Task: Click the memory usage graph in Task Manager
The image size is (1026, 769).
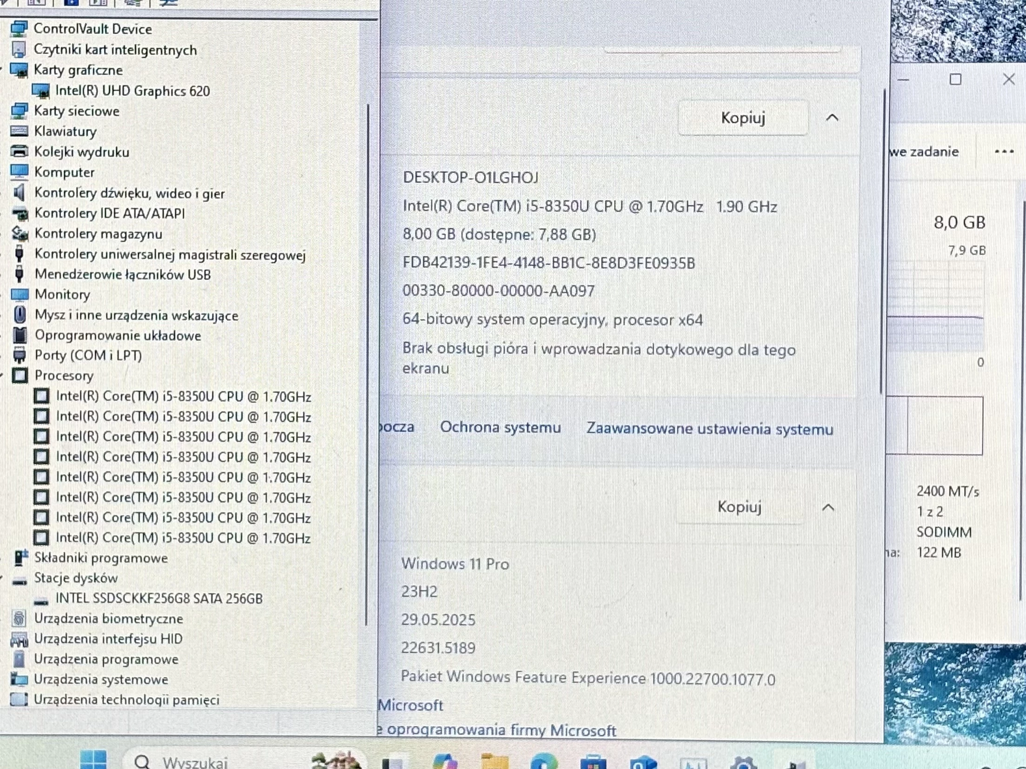Action: point(936,307)
